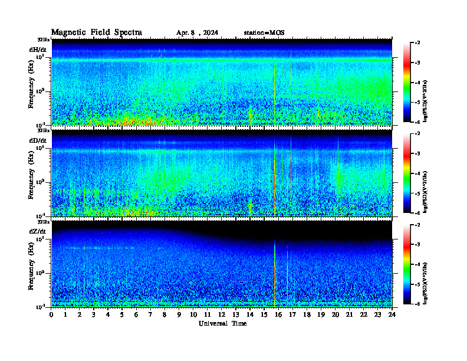Click hour tick label "19" on time axis
The image size is (467, 361).
point(321,314)
